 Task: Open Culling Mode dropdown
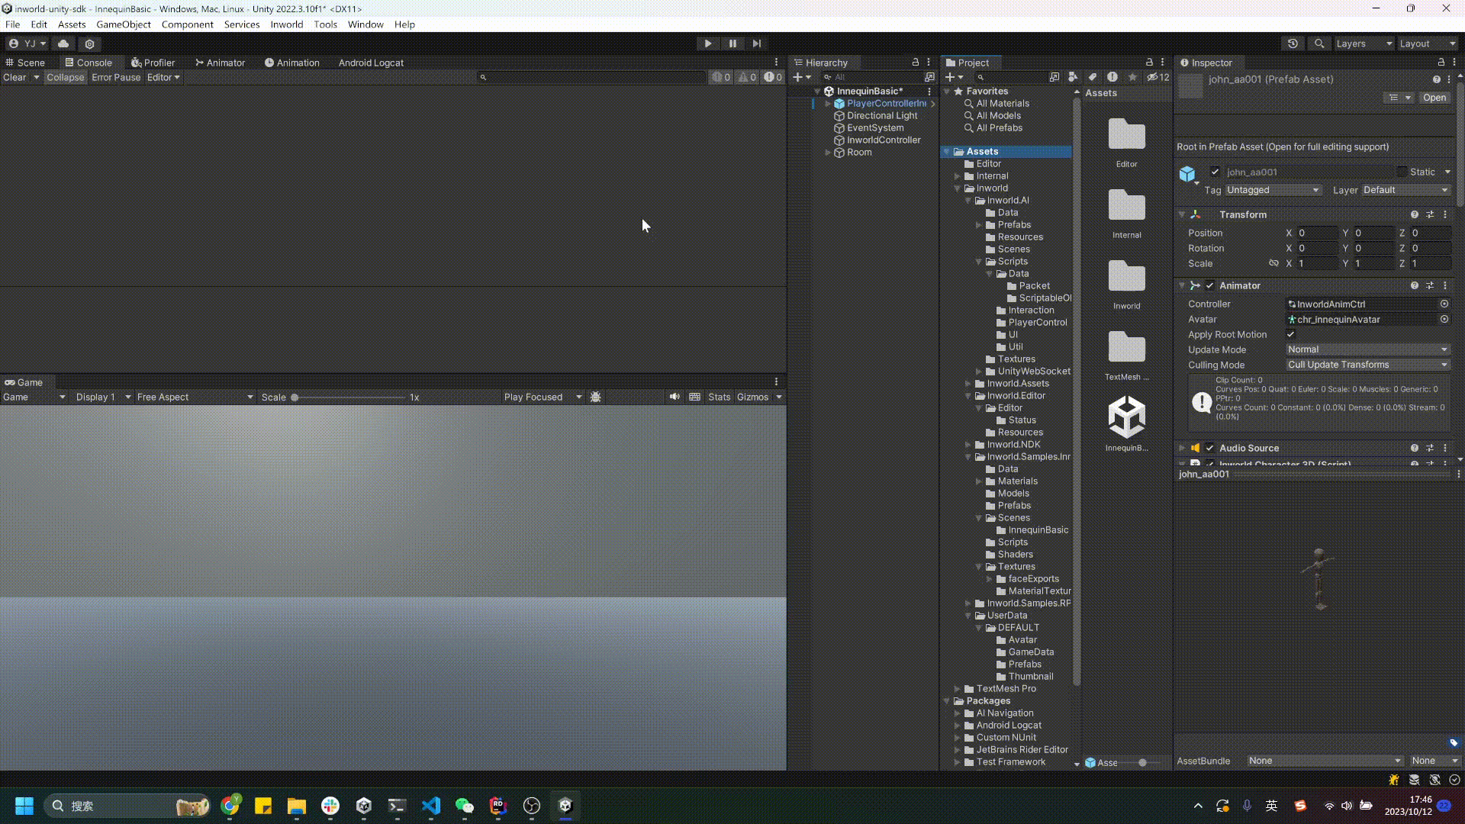[1368, 365]
